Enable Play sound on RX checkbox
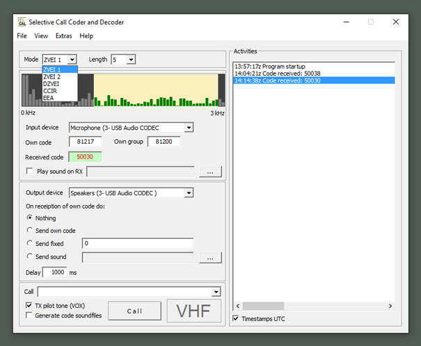 (x=29, y=171)
